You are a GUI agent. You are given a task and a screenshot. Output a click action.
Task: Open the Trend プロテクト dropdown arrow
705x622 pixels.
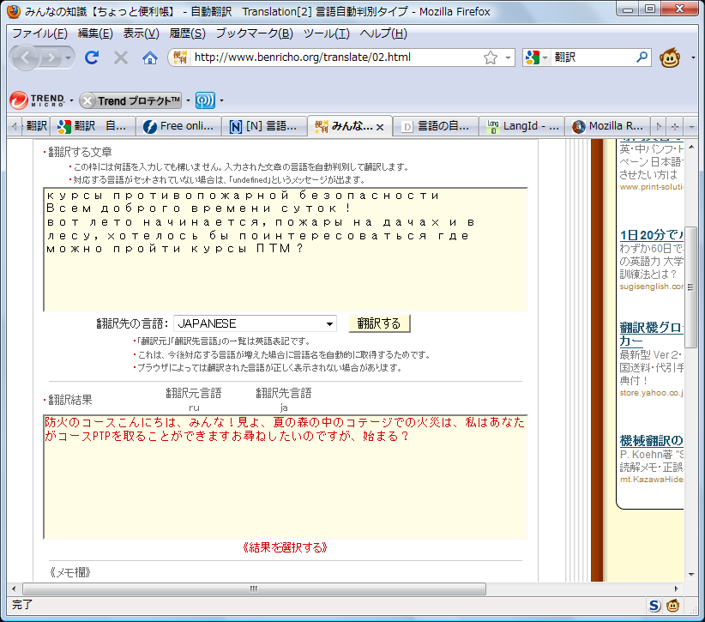click(189, 100)
